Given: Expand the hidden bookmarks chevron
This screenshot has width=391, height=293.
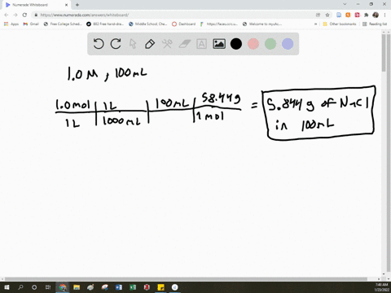Looking at the screenshot, I should pos(315,24).
